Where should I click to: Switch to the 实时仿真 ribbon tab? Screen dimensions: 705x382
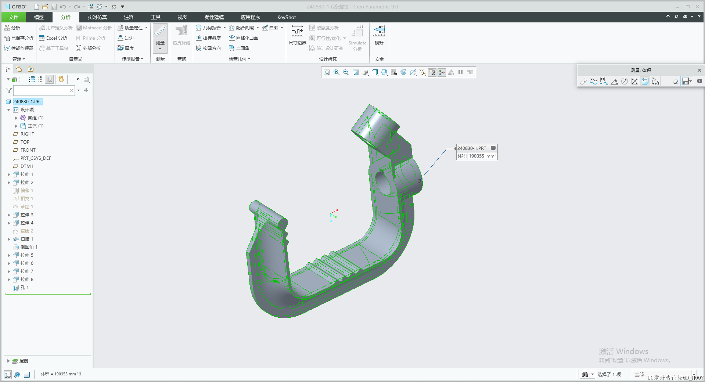point(97,17)
